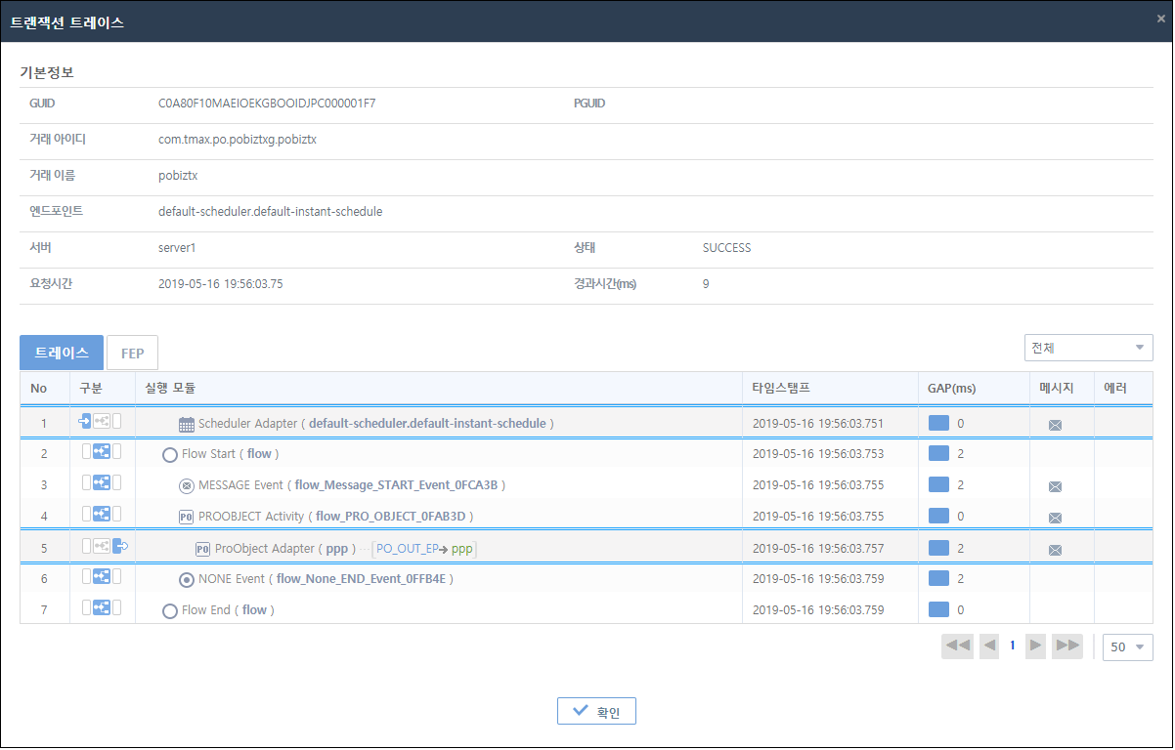Click the 구분 column header
Screen dimensions: 1175x750
(102, 389)
